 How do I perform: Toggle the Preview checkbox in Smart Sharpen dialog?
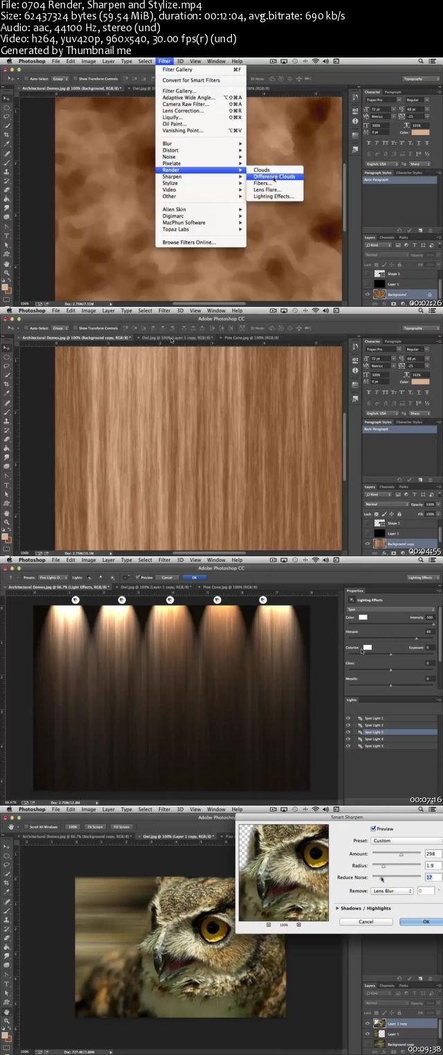tap(373, 828)
